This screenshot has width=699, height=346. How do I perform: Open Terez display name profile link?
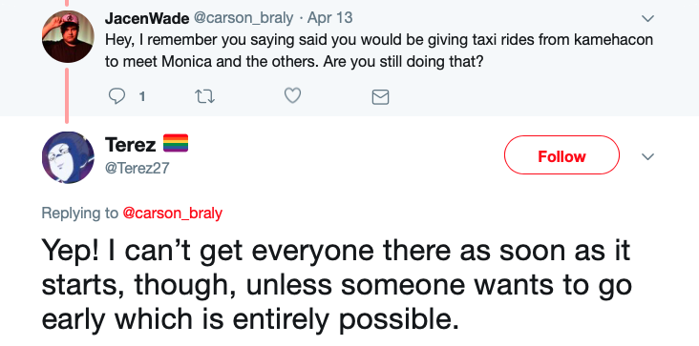pos(130,145)
